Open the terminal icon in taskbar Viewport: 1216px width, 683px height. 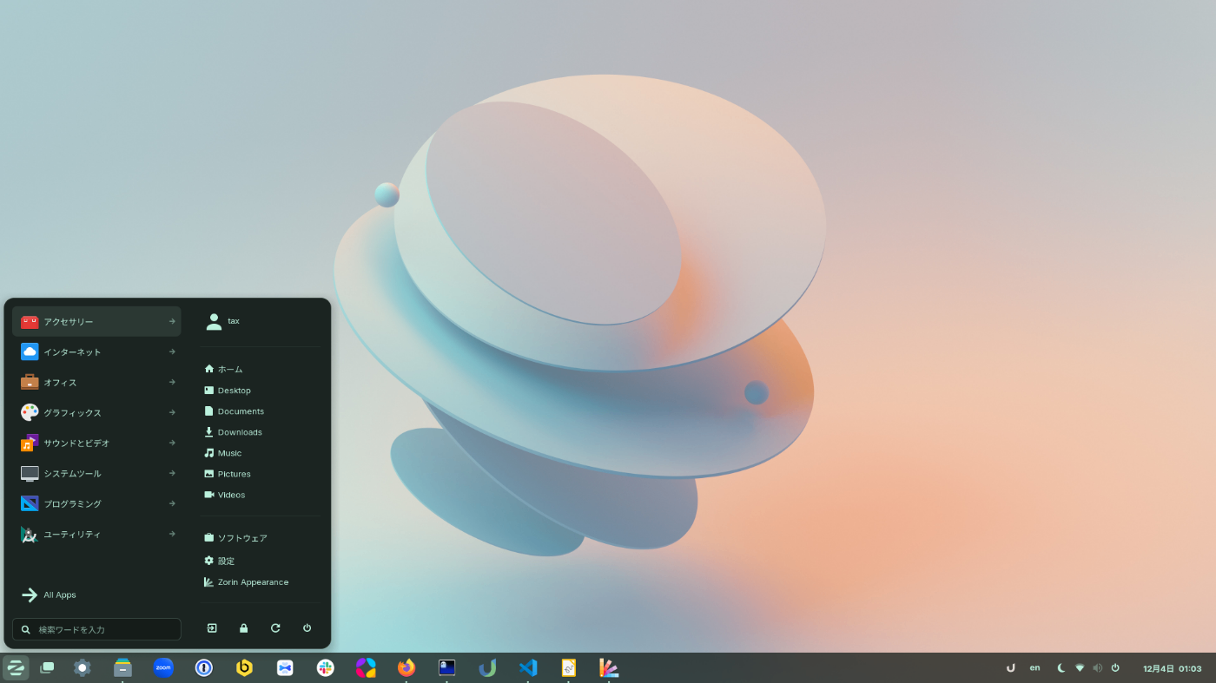tap(446, 667)
